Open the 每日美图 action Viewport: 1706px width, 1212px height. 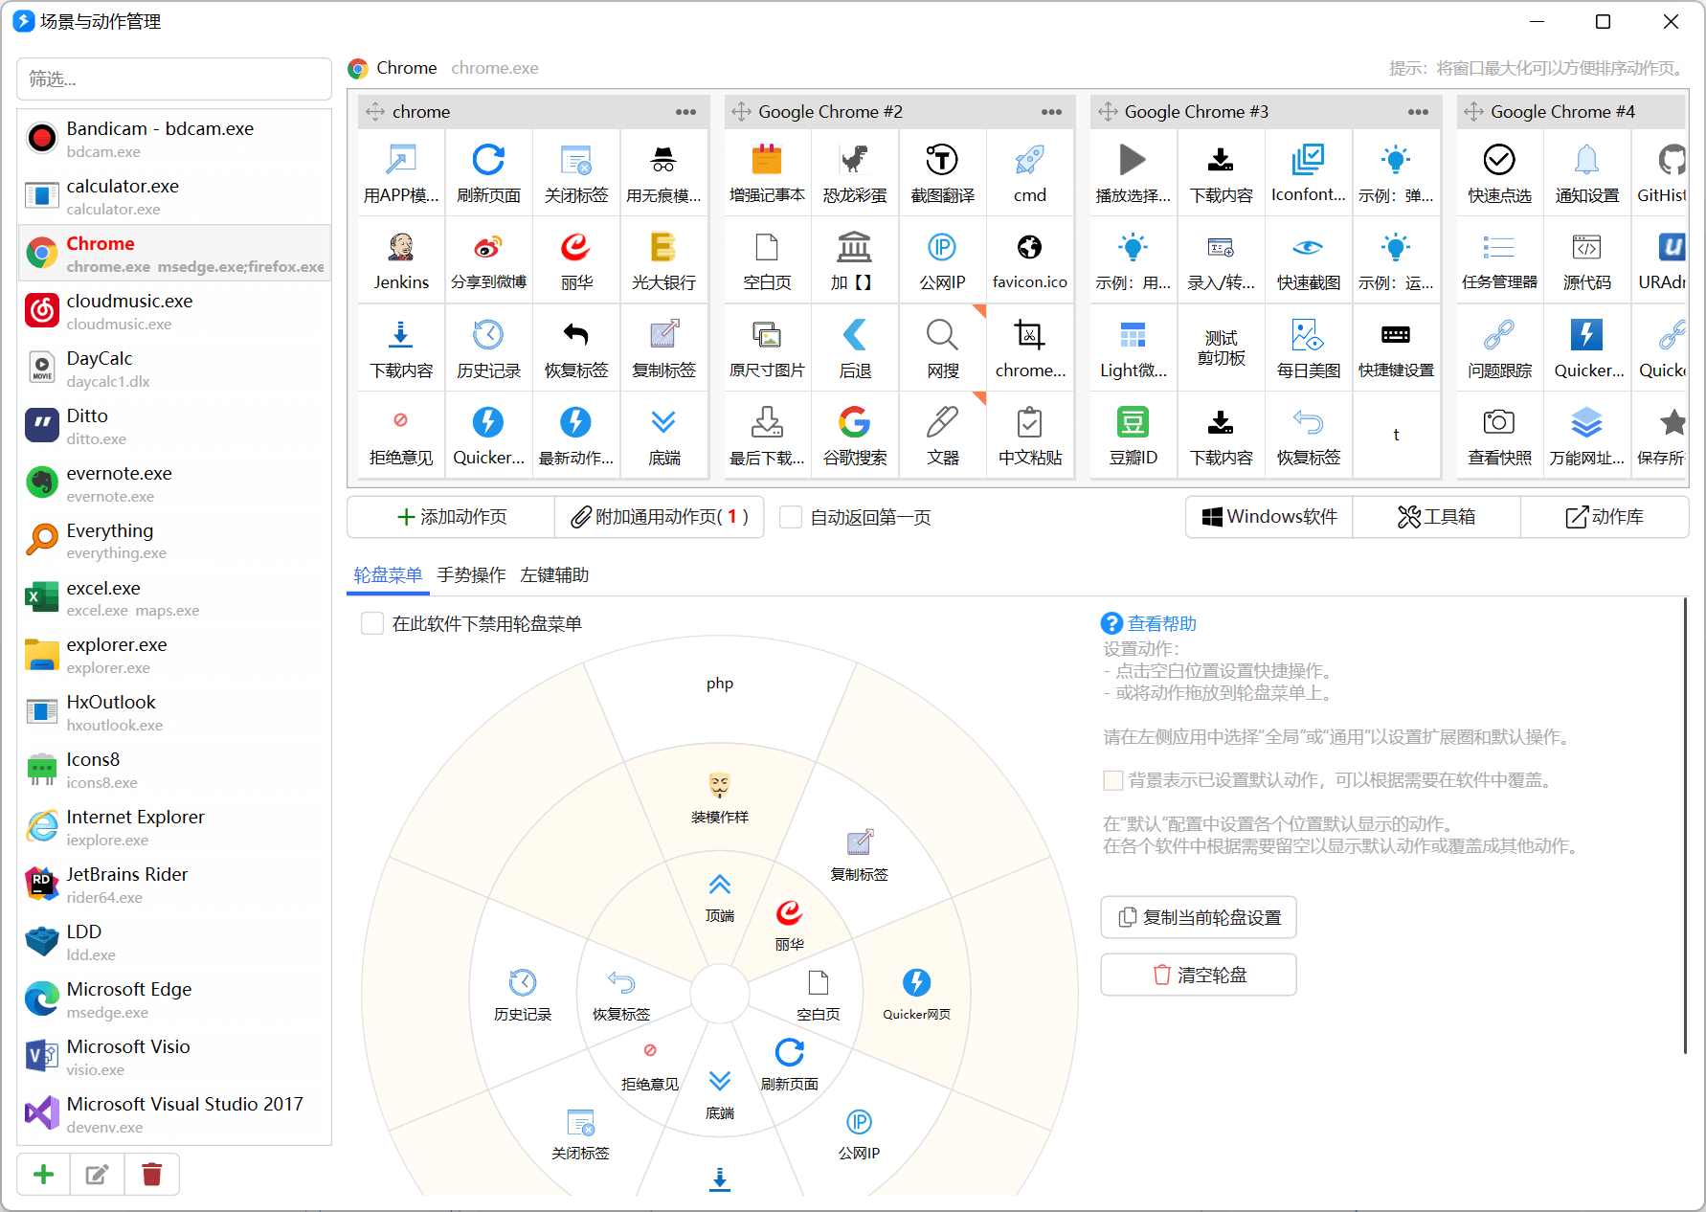1308,348
